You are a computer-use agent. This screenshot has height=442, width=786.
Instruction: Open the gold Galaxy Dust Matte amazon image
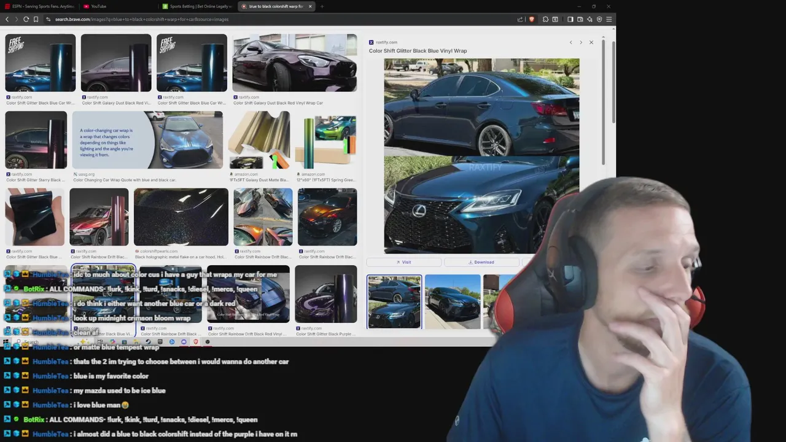coord(259,140)
